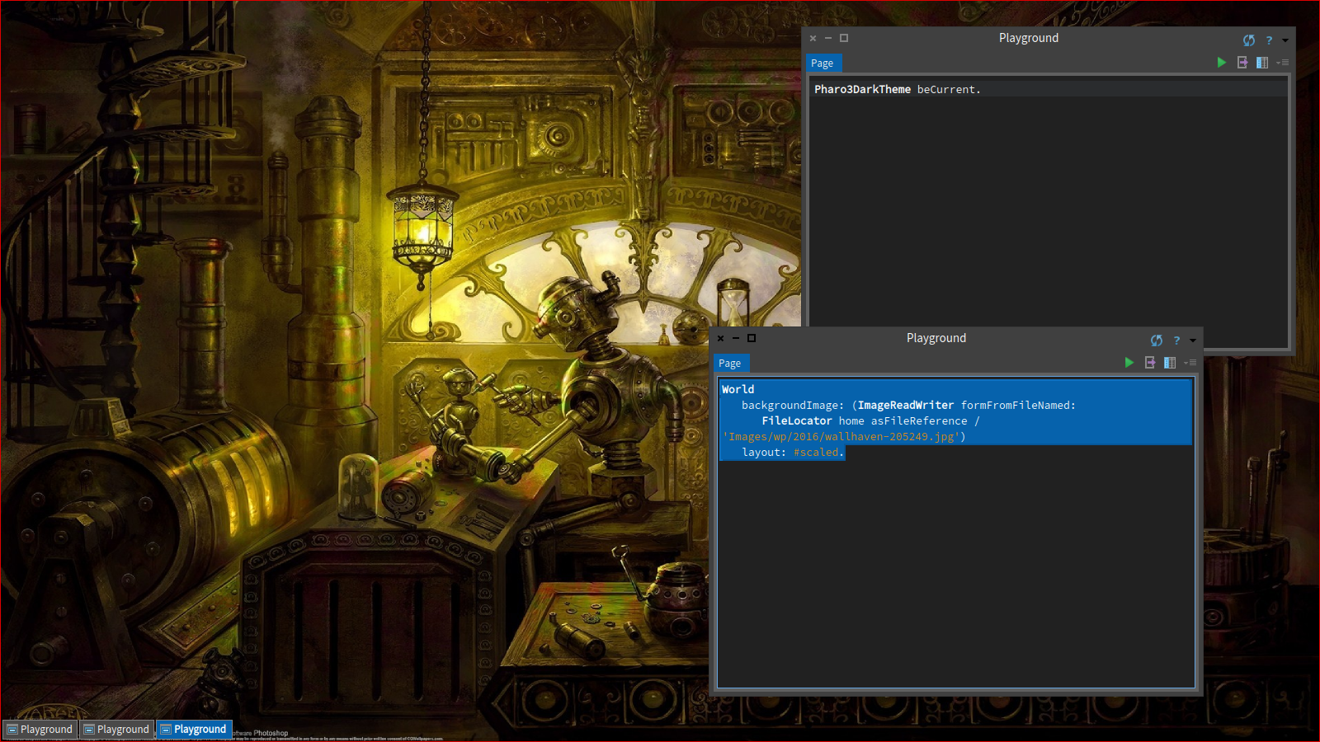
Task: Open the bindings table icon in front Playground
Action: (x=1170, y=363)
